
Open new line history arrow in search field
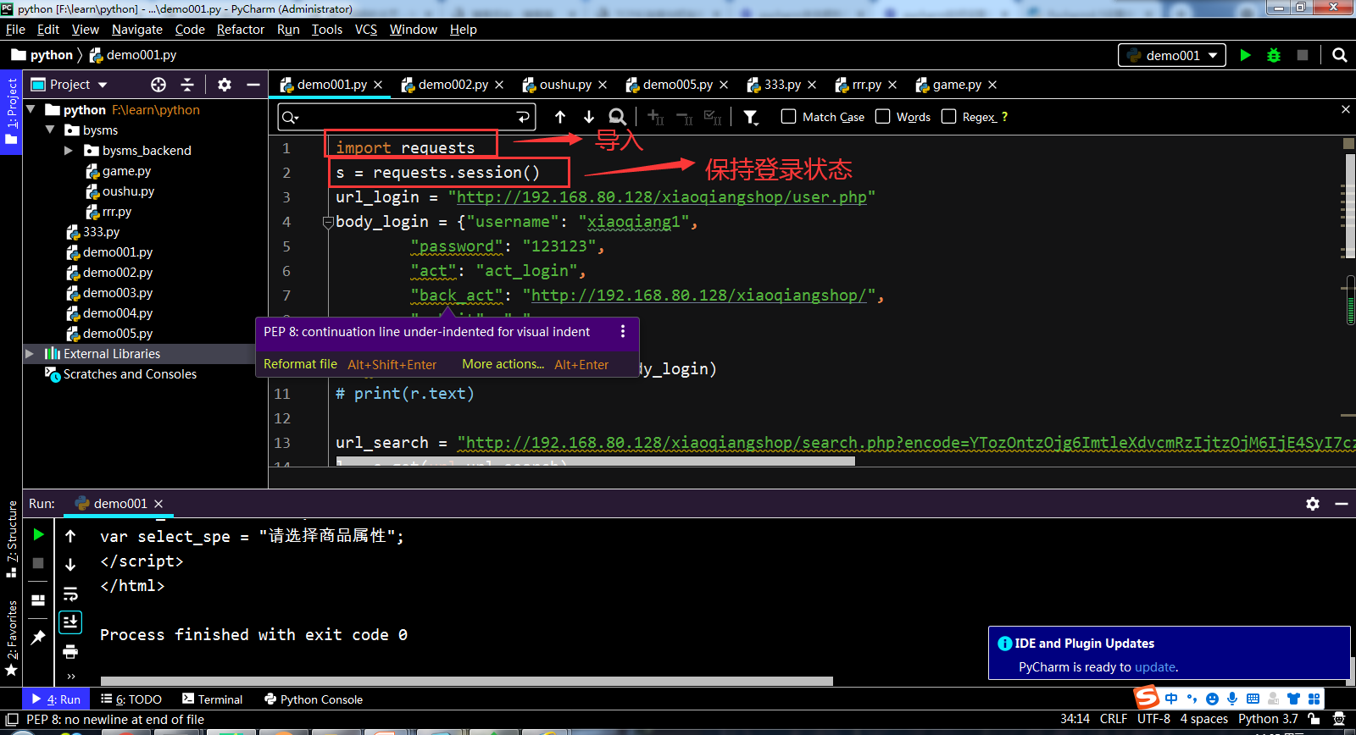click(523, 117)
